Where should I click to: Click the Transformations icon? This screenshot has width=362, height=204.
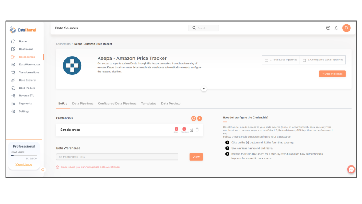point(13,73)
